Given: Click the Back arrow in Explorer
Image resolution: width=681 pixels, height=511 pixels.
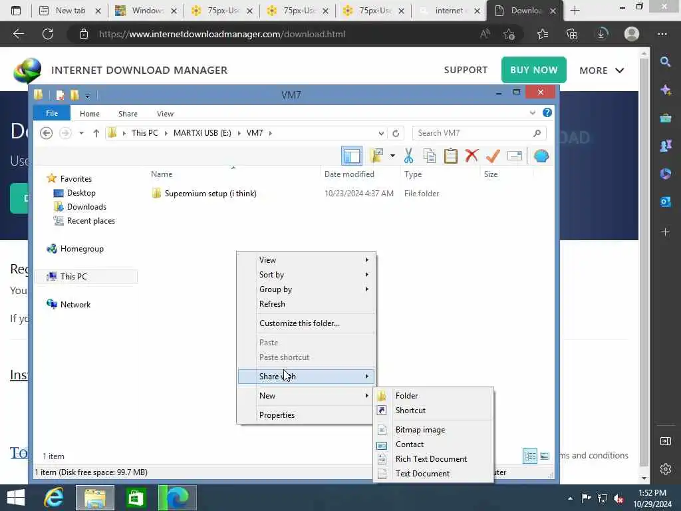Looking at the screenshot, I should click(46, 133).
